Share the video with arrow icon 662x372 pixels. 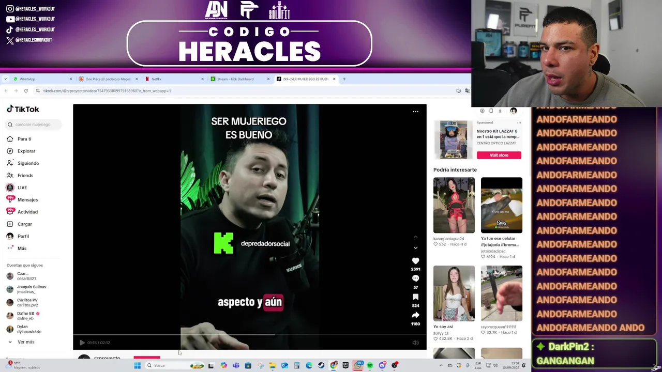(415, 315)
